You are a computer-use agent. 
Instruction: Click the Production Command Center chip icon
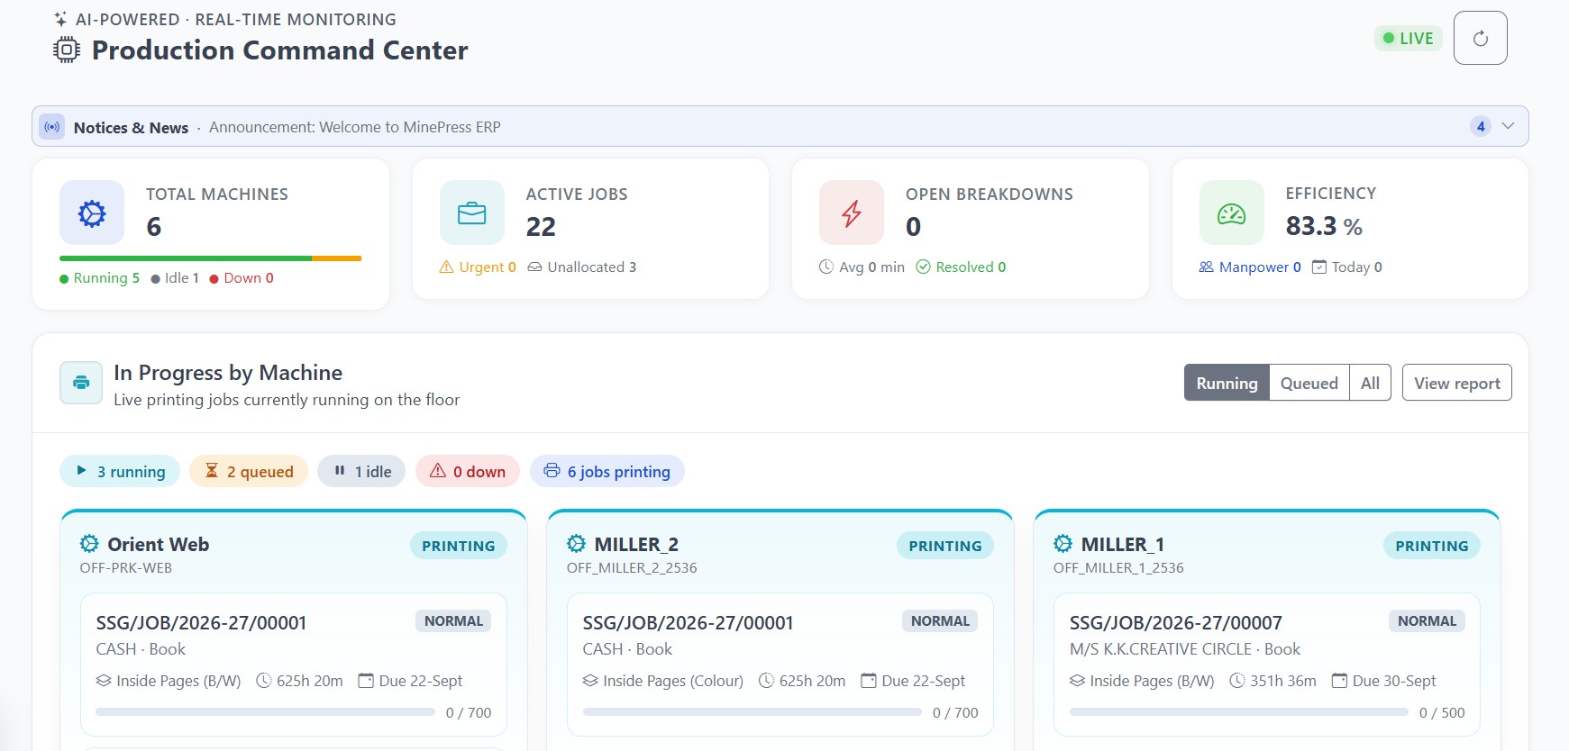(x=67, y=50)
